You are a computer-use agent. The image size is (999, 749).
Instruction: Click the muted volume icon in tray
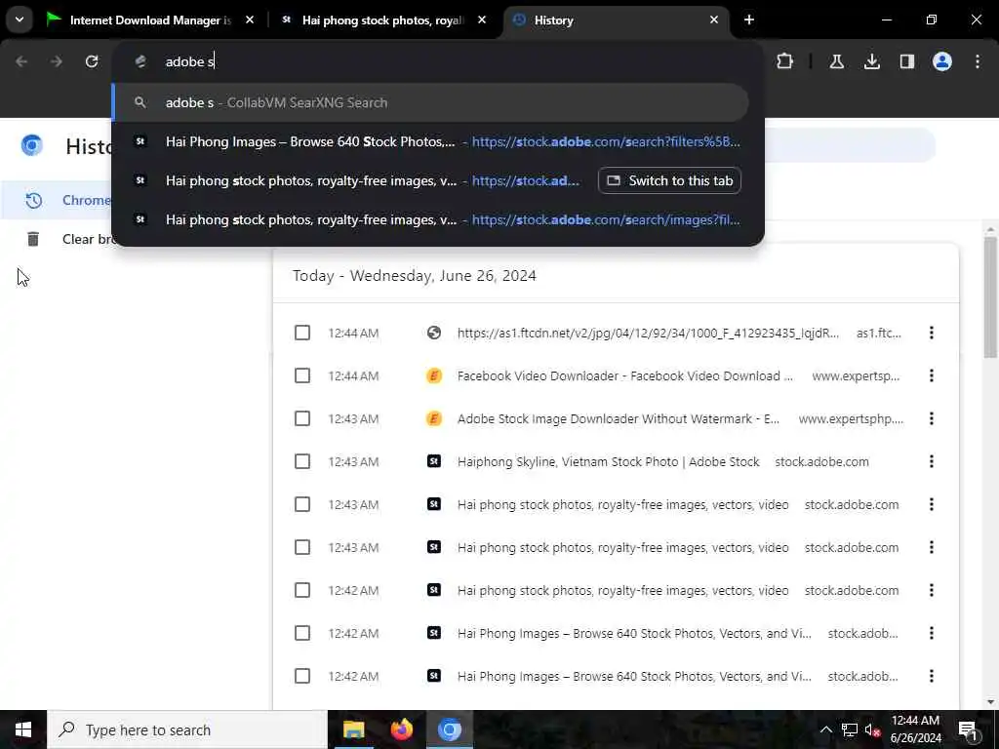[x=873, y=729]
